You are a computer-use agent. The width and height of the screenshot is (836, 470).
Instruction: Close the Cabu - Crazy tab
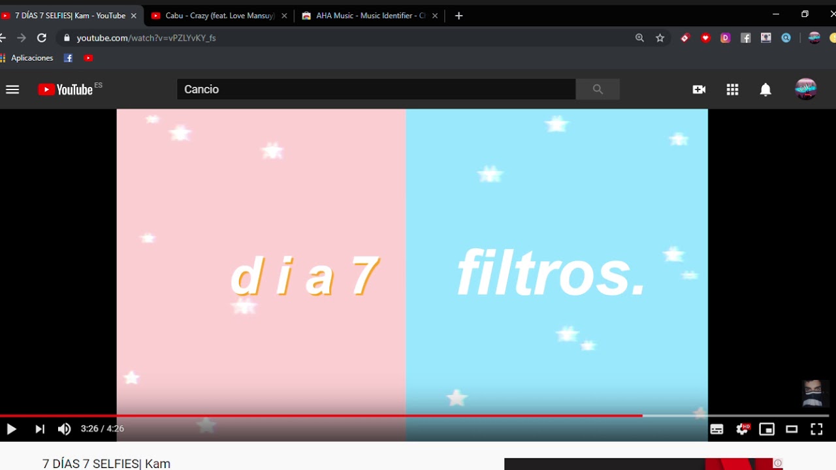284,16
